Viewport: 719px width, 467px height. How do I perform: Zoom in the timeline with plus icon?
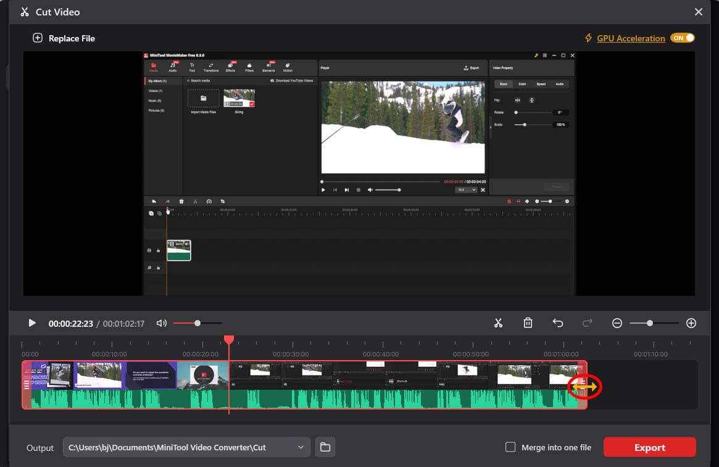click(691, 323)
